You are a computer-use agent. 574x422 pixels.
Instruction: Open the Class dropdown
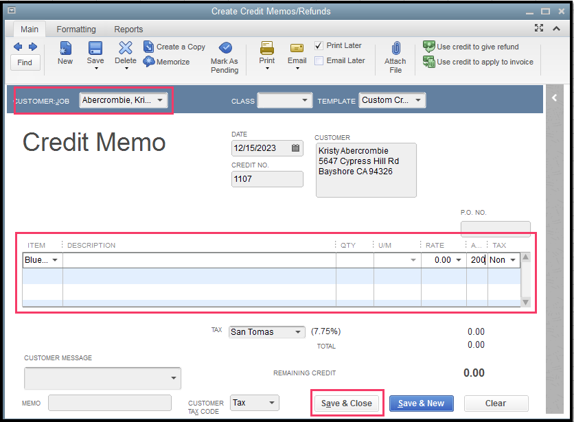point(305,100)
